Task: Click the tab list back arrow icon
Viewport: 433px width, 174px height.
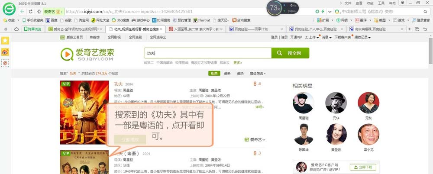Action: pyautogui.click(x=6, y=29)
